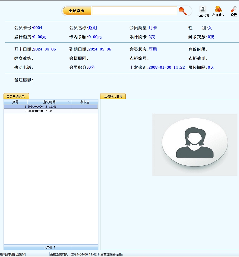
Task: Click the 到期日期 value 2024-05-06
Action: click(x=100, y=49)
